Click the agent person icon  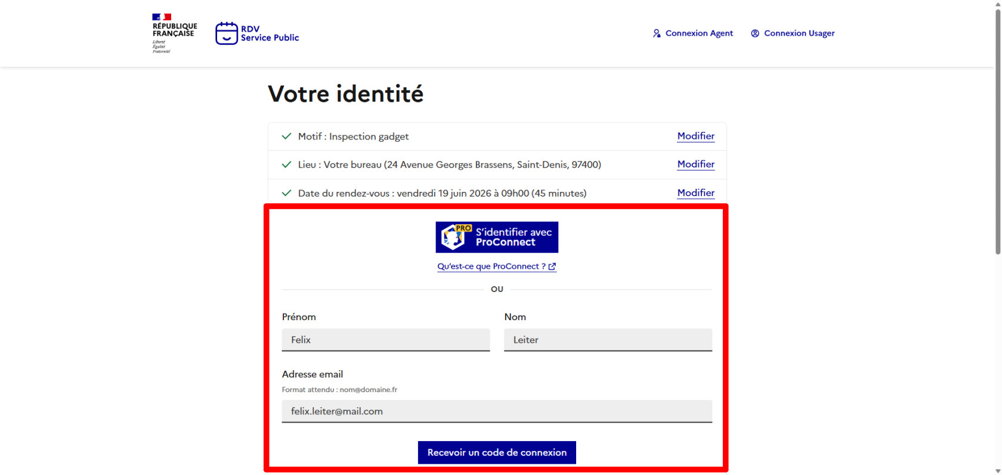tap(657, 33)
